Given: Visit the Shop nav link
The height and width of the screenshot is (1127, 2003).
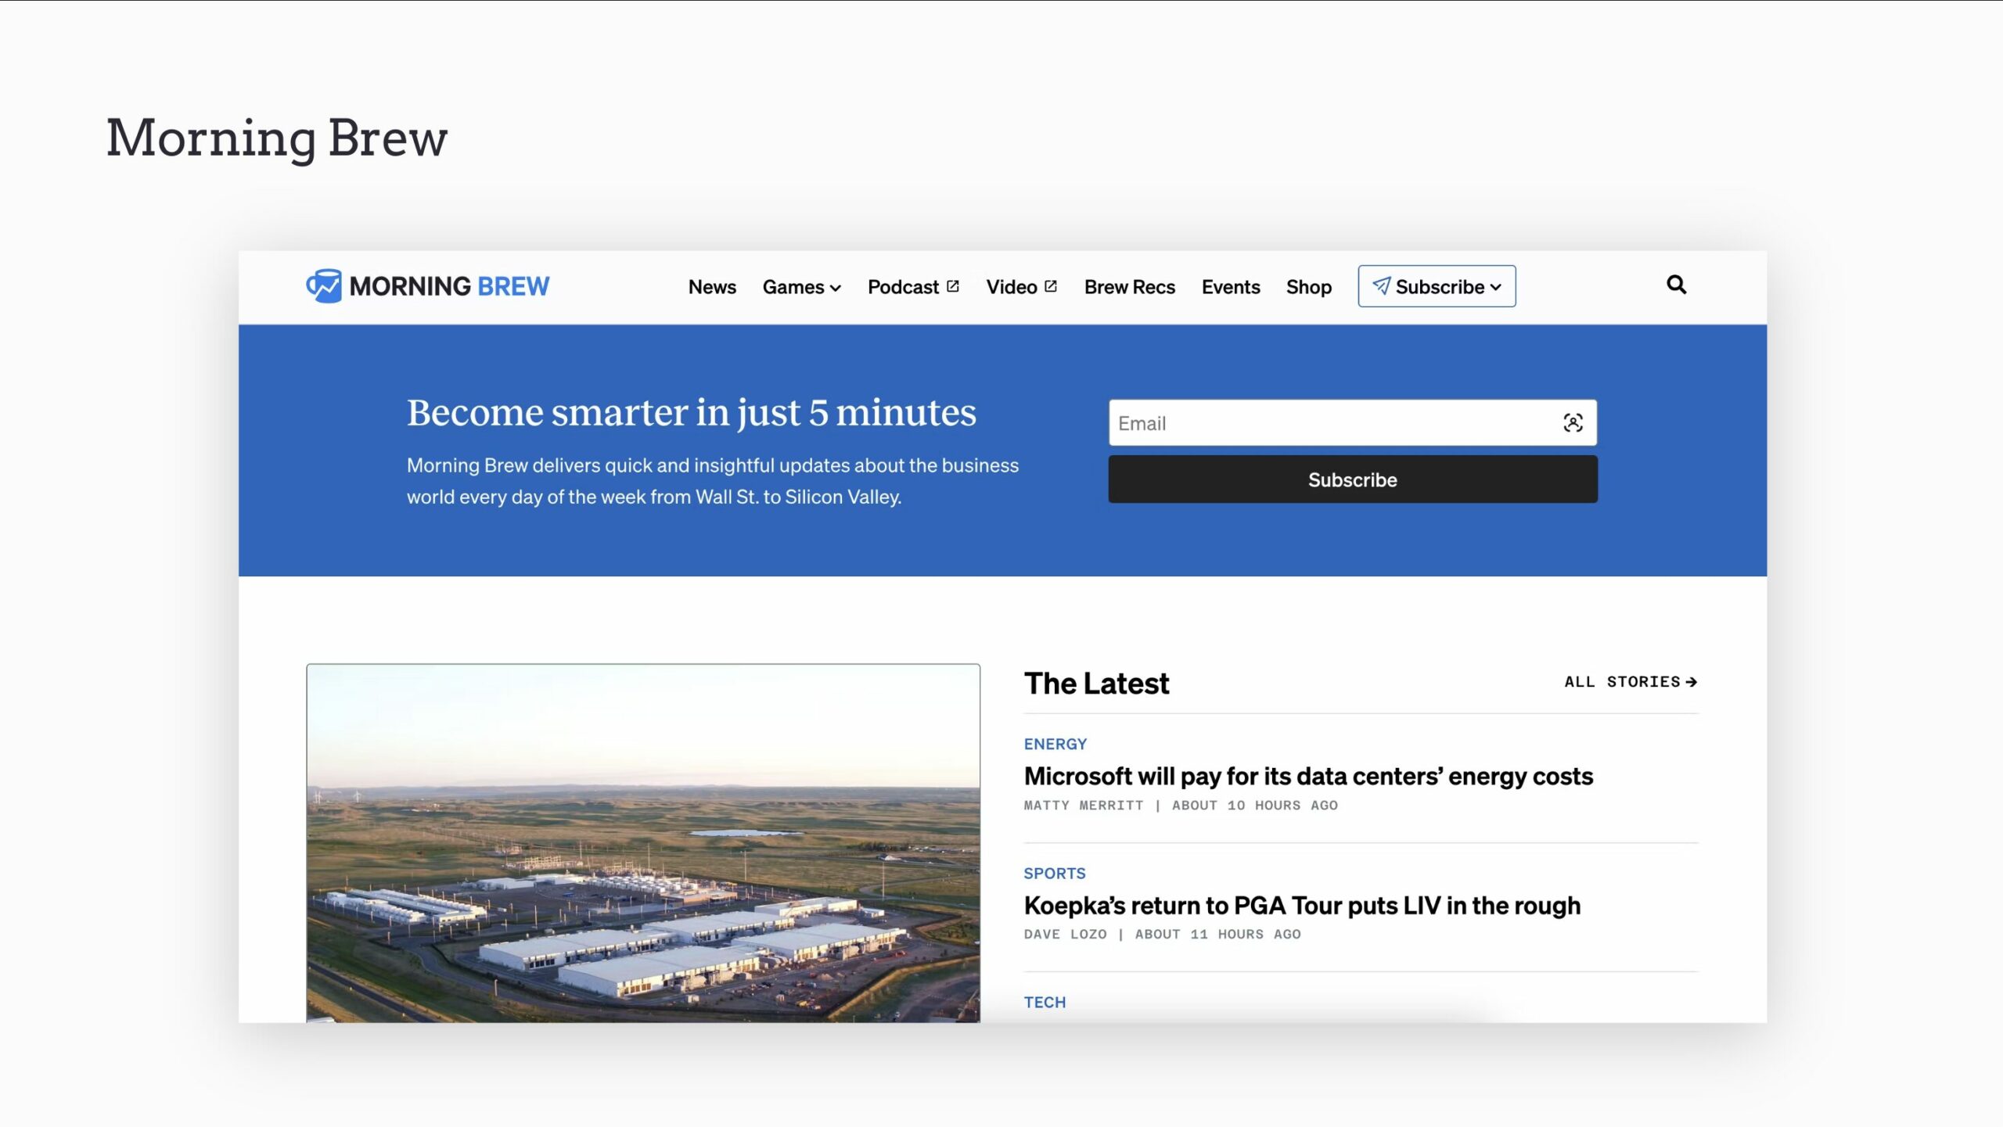Looking at the screenshot, I should click(x=1308, y=287).
